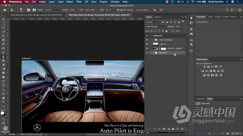Hide the Logo & message group
This screenshot has height=136, width=243.
point(147,40)
